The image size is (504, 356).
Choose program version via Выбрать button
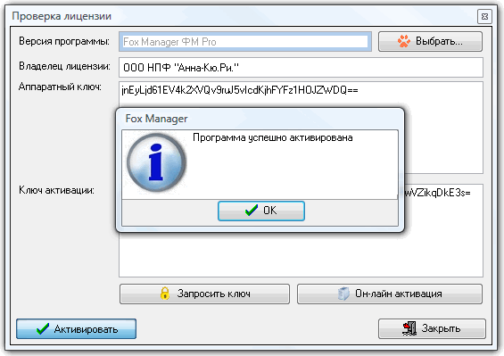(x=430, y=41)
